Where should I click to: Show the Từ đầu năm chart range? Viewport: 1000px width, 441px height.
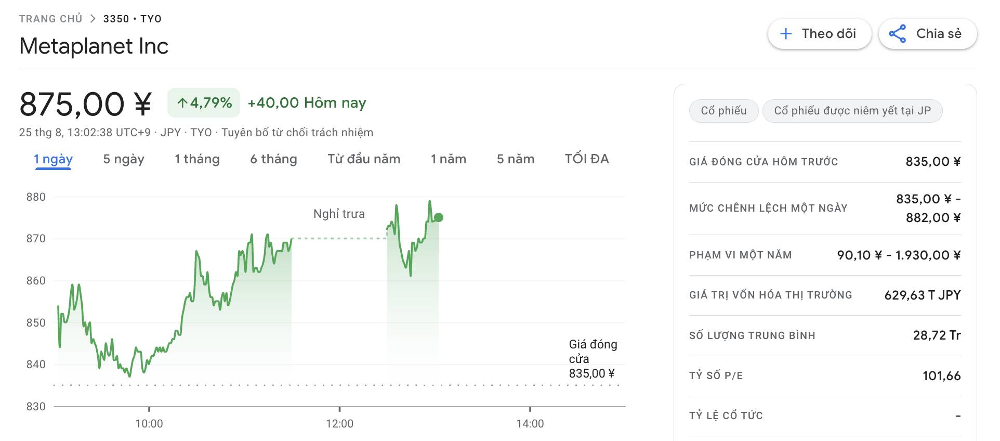(x=364, y=159)
